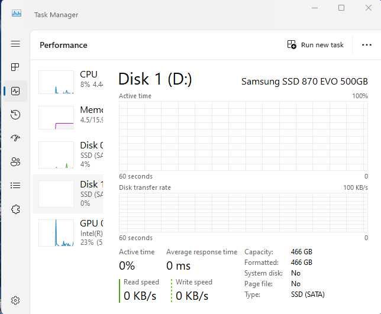Click the Disk 1 (D:) heading

click(x=155, y=79)
